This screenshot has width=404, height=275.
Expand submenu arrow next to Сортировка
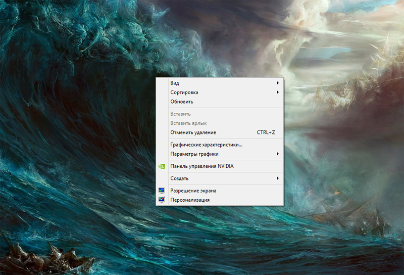pyautogui.click(x=278, y=92)
